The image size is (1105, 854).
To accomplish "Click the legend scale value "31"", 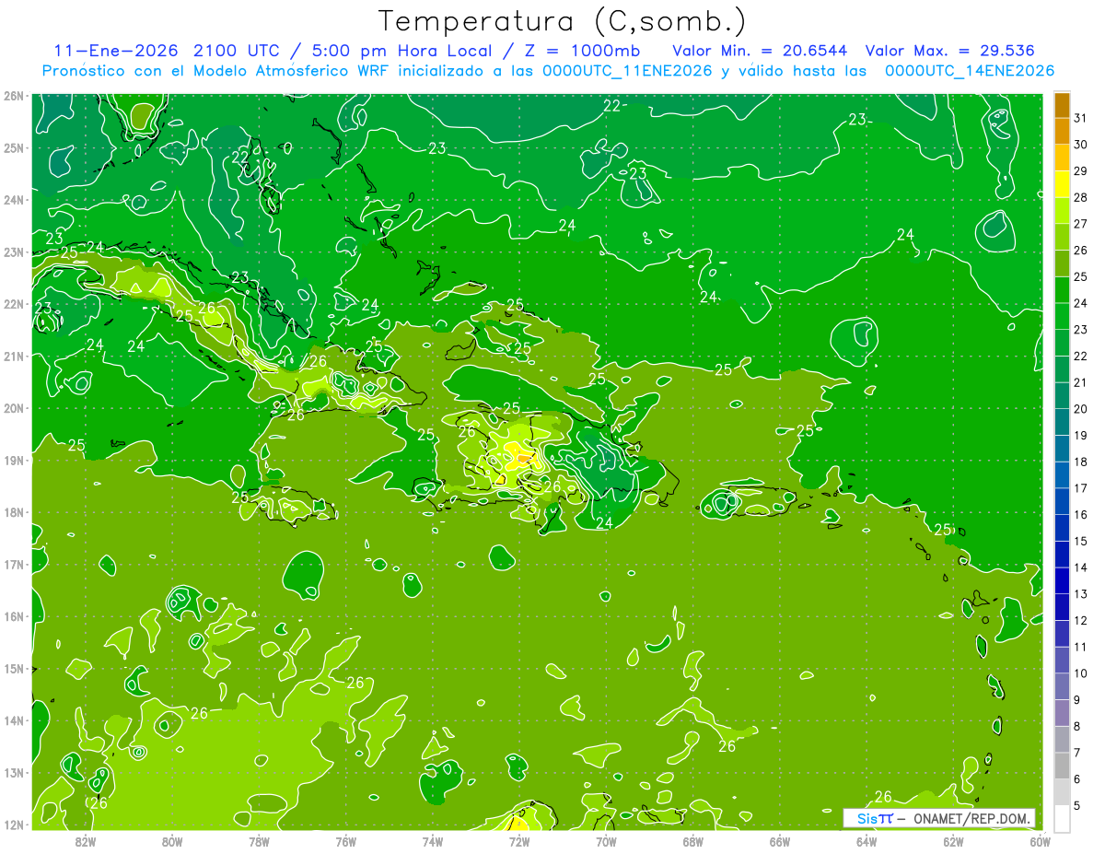I will click(1081, 118).
